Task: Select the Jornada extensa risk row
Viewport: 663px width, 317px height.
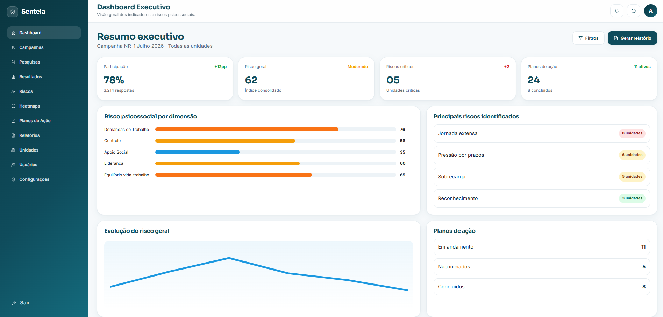Action: tap(542, 133)
